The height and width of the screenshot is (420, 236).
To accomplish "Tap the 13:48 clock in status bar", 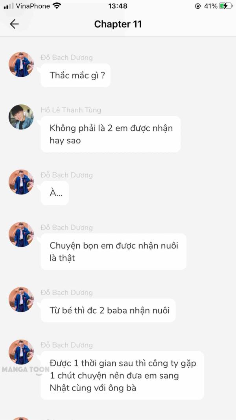I will 118,6.
